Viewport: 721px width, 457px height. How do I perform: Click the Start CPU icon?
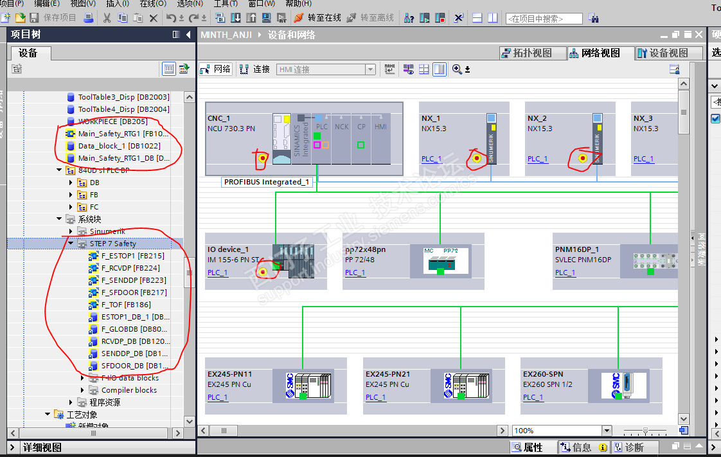pos(424,18)
